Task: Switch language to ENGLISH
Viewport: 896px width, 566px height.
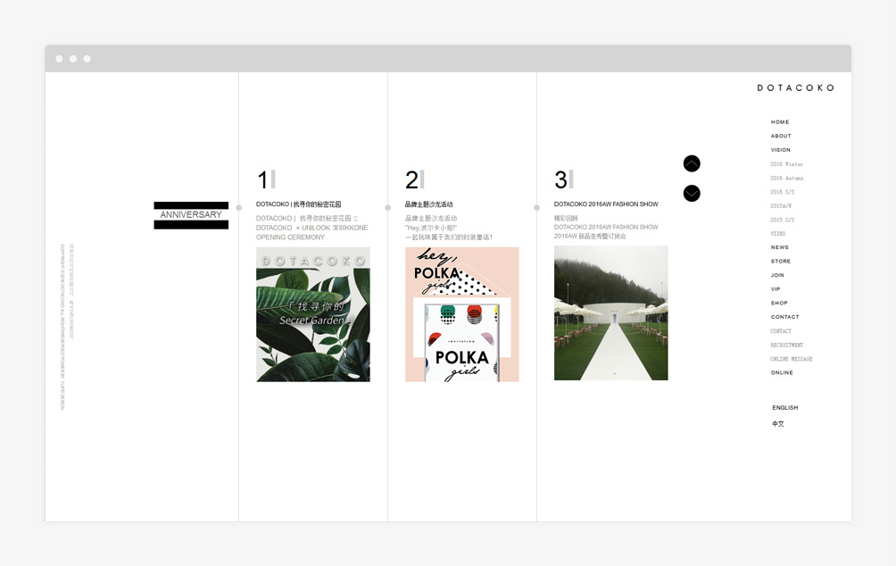Action: [x=784, y=408]
